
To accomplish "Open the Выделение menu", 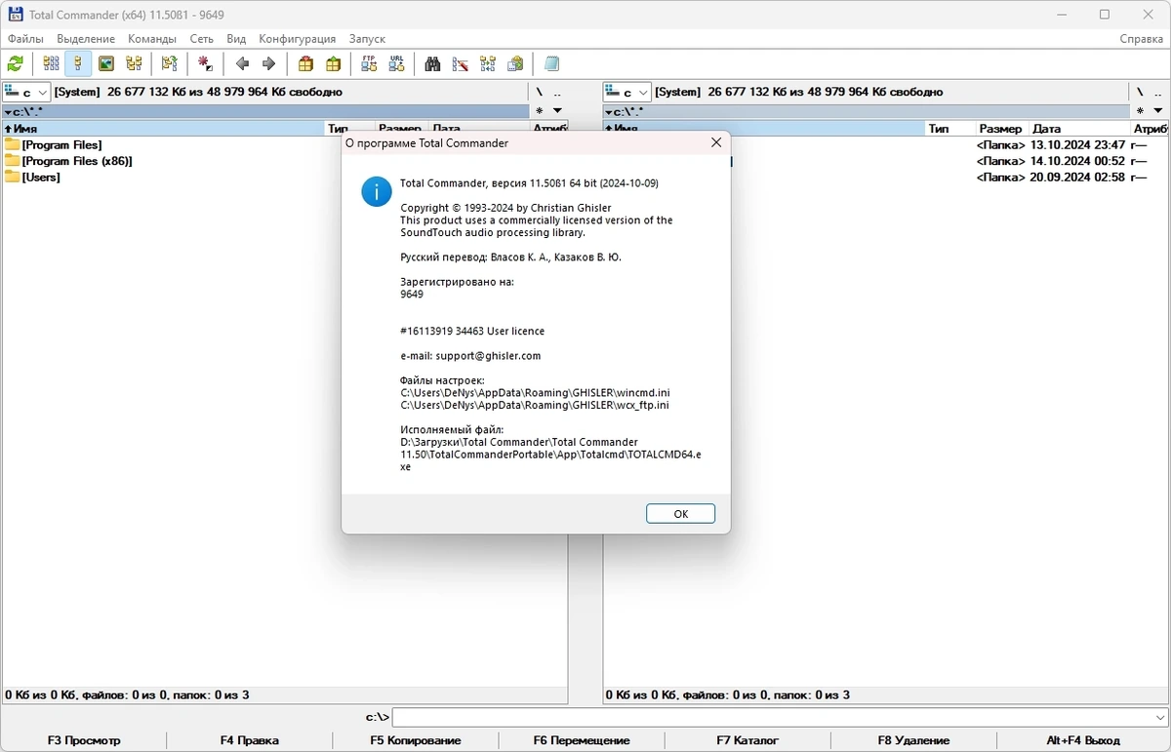I will tap(86, 39).
